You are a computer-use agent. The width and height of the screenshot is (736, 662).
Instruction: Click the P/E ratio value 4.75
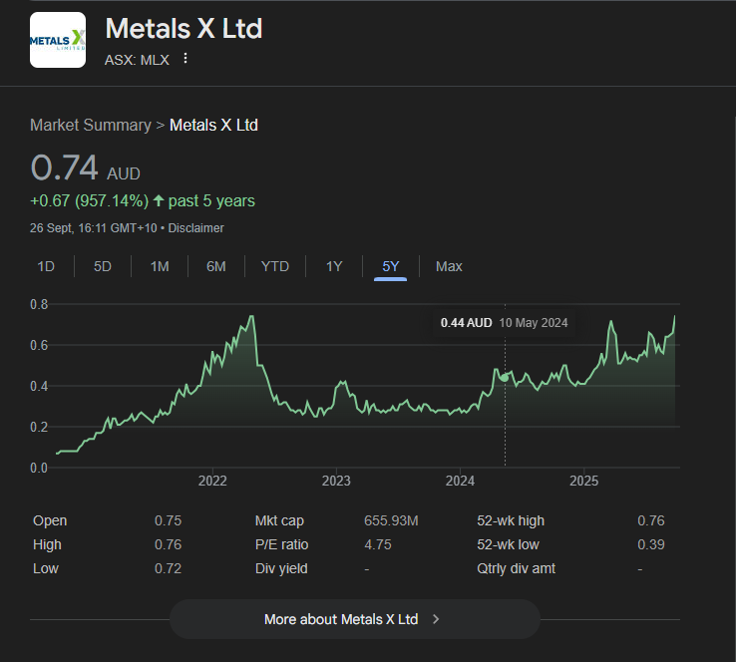point(378,544)
